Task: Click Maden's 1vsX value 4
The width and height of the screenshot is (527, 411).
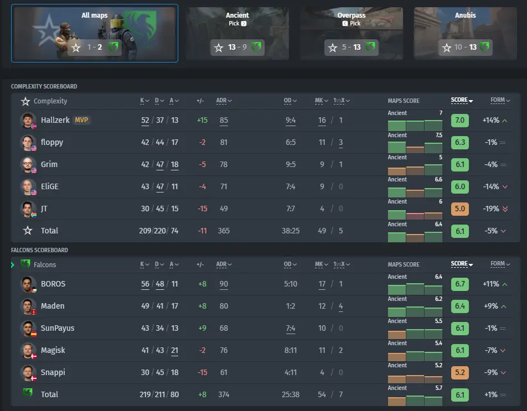Action: click(341, 306)
